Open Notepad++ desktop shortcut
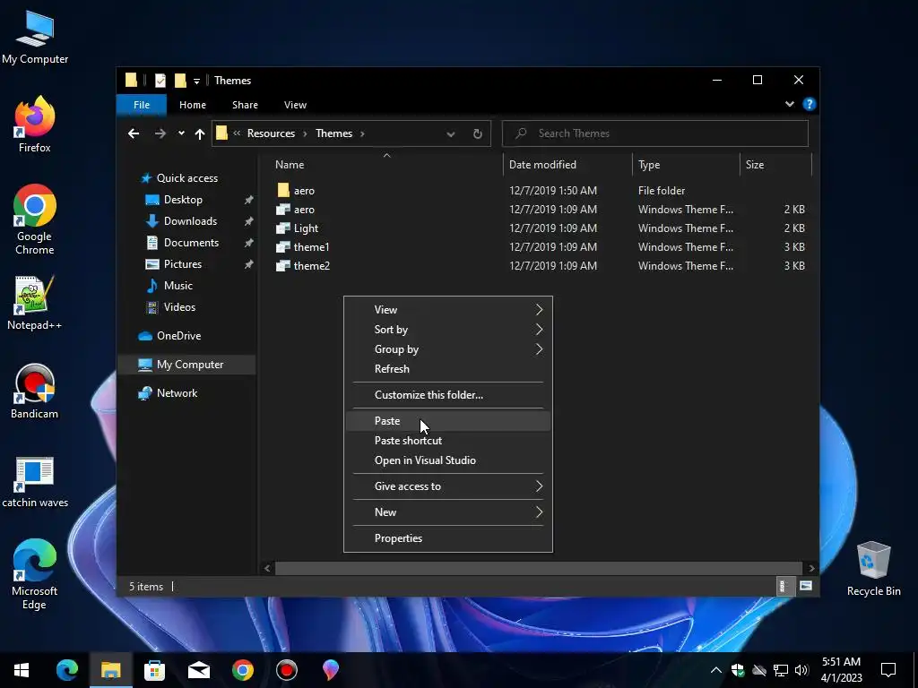The image size is (918, 688). 35,303
